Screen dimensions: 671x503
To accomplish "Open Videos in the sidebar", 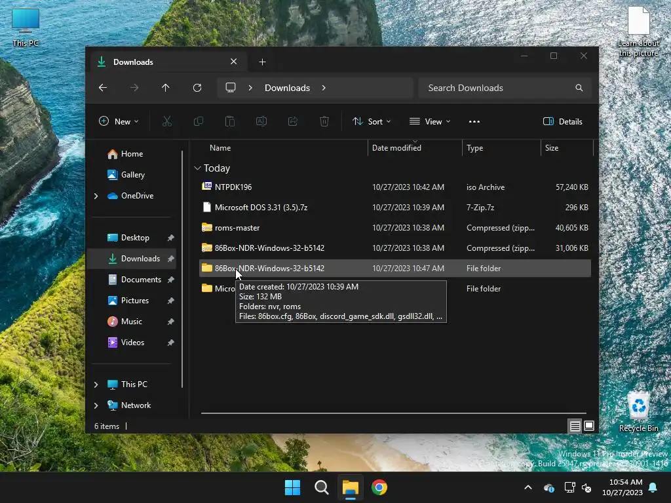I will [x=134, y=343].
